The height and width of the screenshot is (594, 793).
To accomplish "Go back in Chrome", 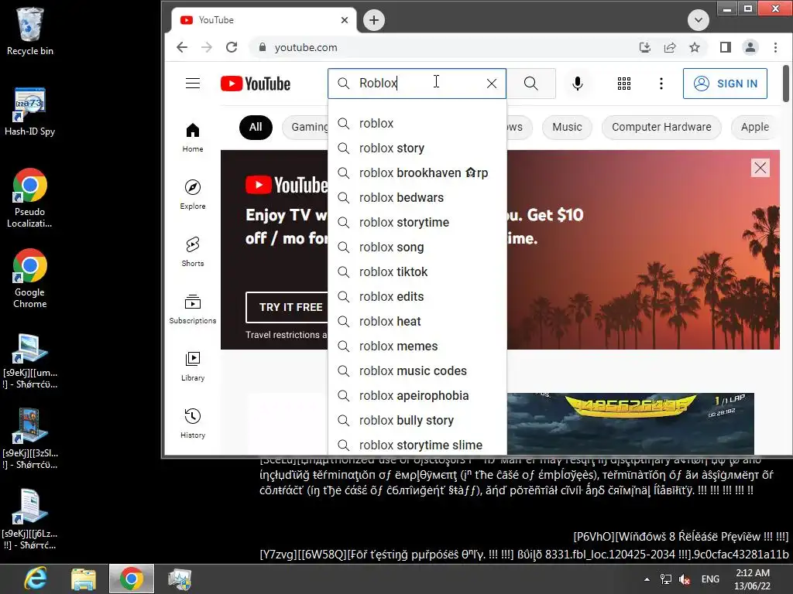I will 182,47.
